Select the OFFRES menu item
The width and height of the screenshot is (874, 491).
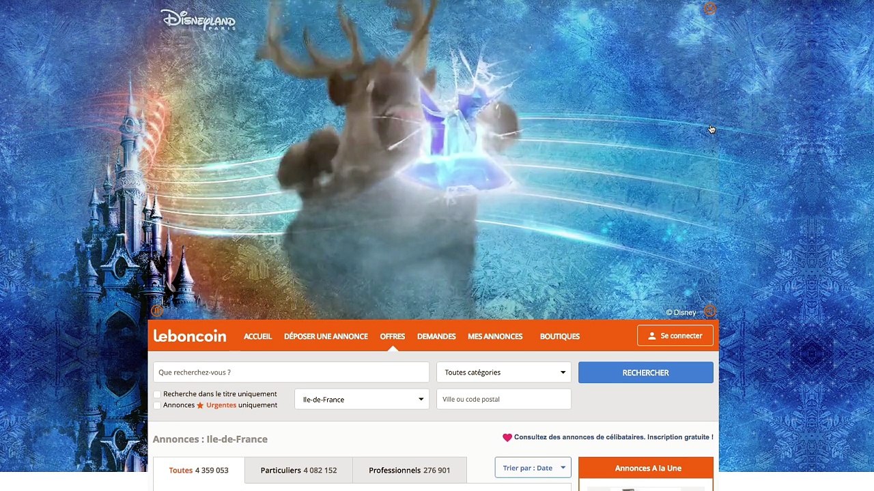[x=393, y=336]
